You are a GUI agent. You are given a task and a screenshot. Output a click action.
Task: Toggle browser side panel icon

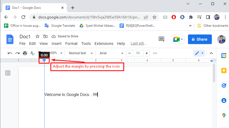208,17
